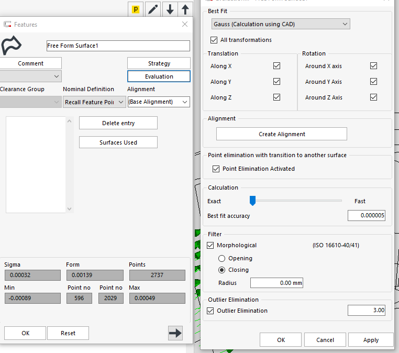Select the Opening filter radio button
Viewport: 399px width, 353px height.
[x=221, y=258]
